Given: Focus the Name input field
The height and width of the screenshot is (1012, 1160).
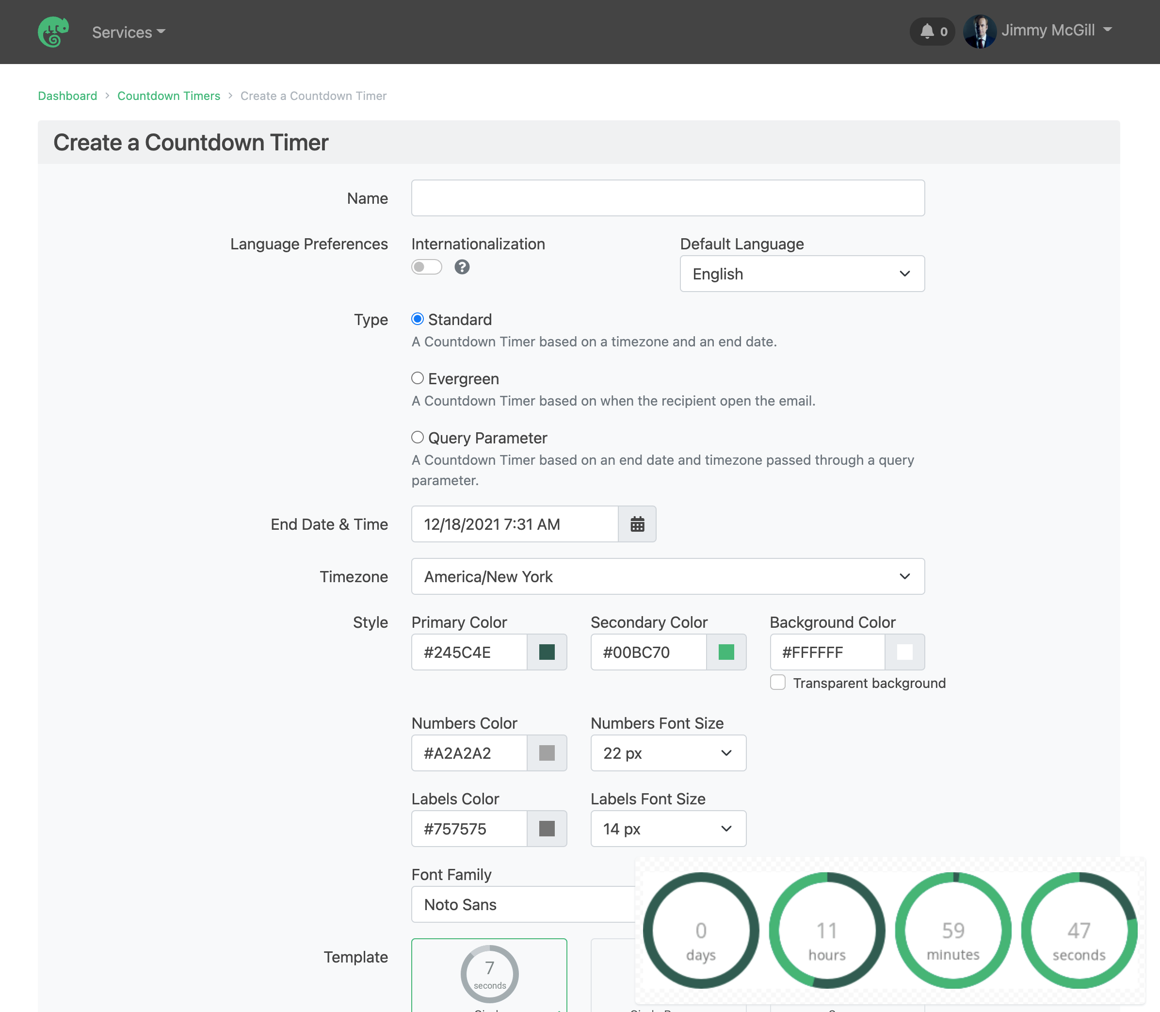Looking at the screenshot, I should point(668,198).
